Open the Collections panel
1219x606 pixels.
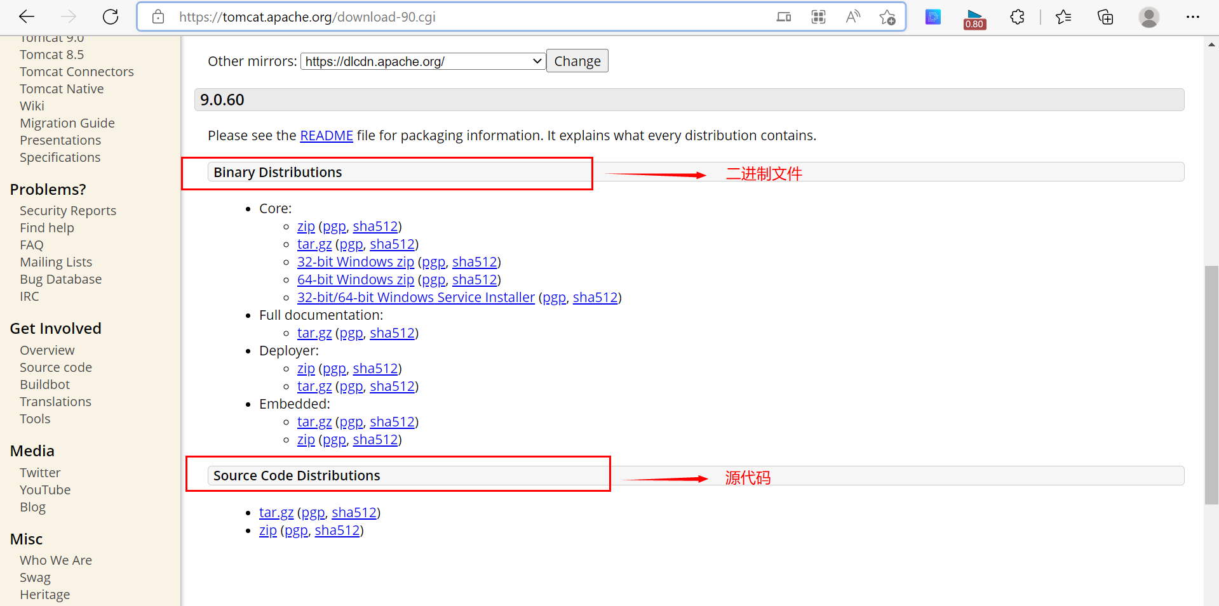pos(1105,17)
